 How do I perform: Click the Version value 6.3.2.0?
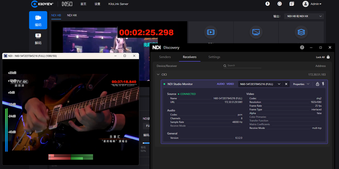[239, 138]
